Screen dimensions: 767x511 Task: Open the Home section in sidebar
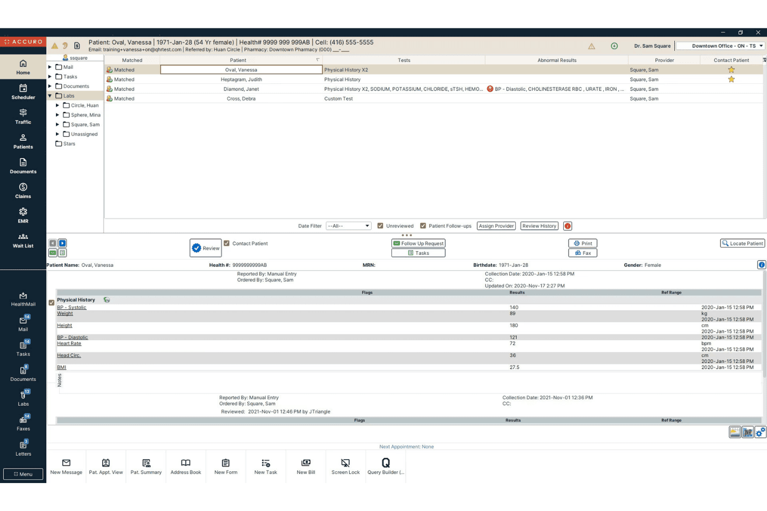(23, 67)
